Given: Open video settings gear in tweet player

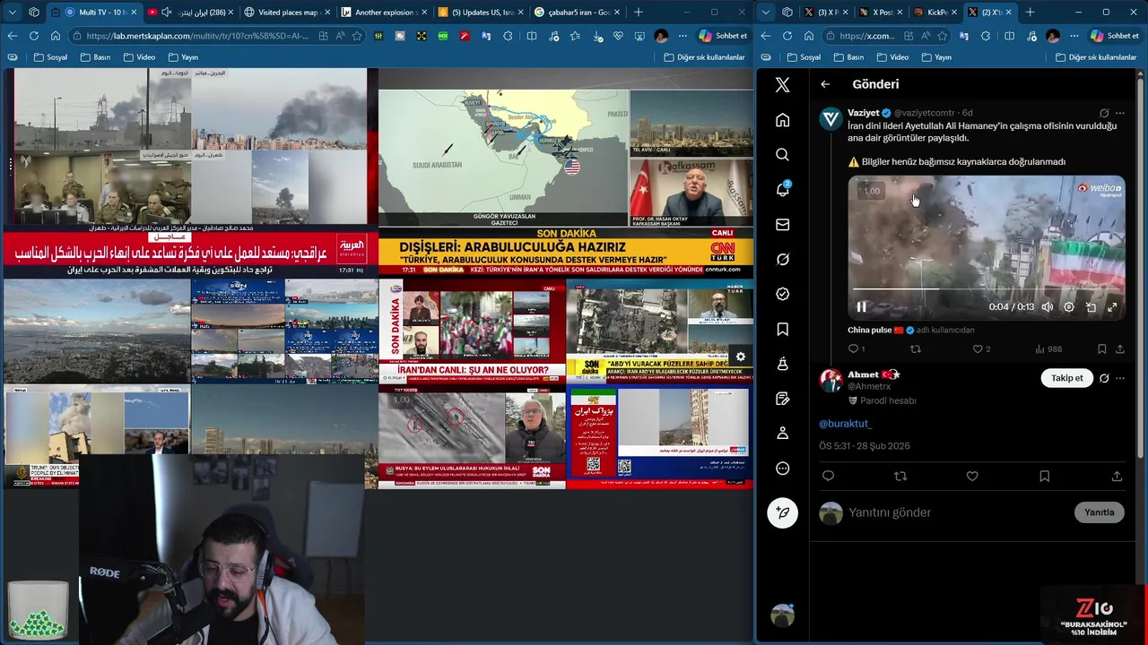Looking at the screenshot, I should 1068,306.
